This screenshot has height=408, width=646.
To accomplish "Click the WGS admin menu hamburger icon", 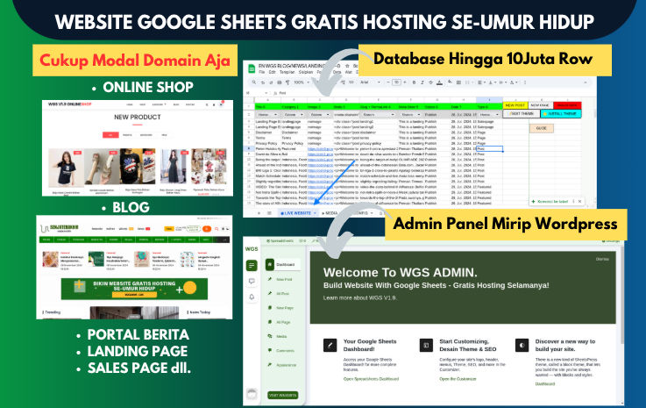I will click(252, 265).
